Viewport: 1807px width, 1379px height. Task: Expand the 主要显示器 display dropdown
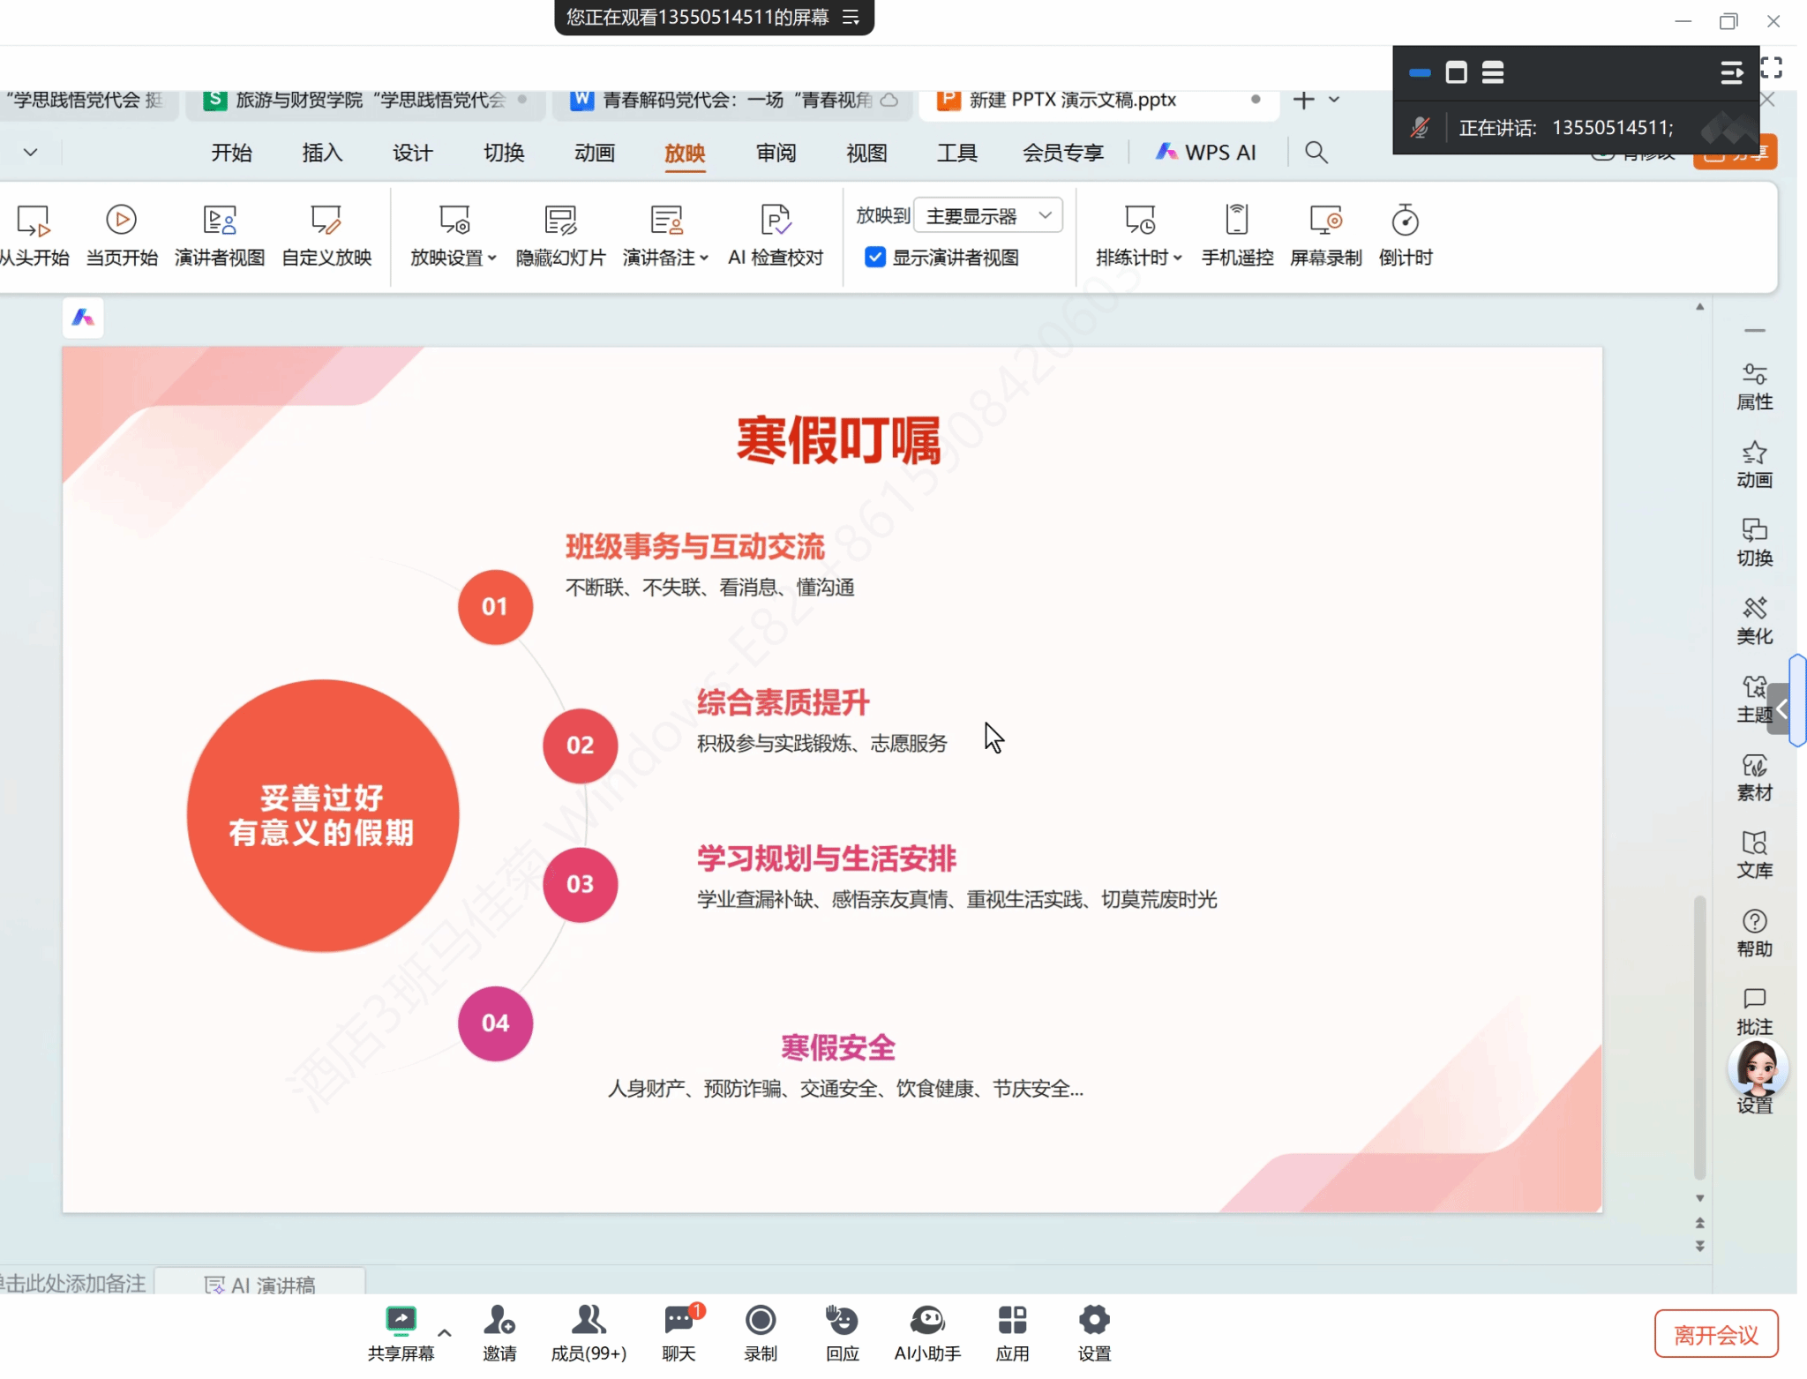[x=1045, y=215]
